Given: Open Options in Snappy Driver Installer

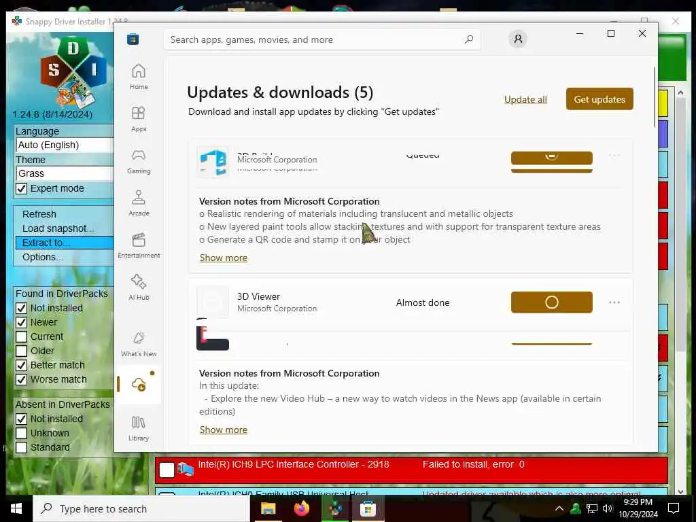Looking at the screenshot, I should (43, 257).
